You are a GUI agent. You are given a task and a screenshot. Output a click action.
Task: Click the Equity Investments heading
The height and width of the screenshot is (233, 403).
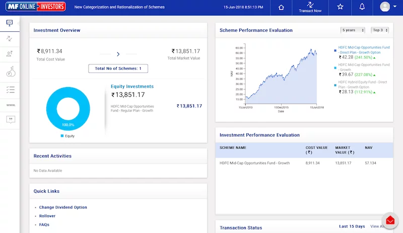[x=132, y=87]
